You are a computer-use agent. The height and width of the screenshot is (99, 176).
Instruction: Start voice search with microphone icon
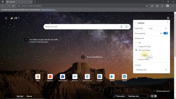[121, 27]
